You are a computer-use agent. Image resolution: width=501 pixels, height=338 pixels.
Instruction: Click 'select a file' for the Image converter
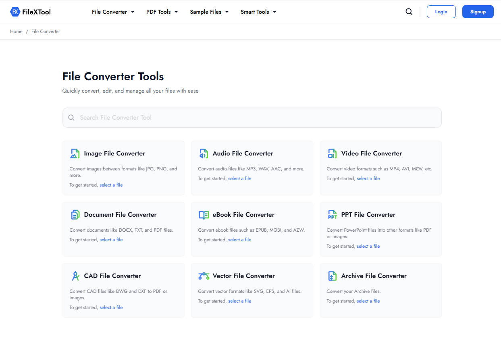pyautogui.click(x=111, y=185)
